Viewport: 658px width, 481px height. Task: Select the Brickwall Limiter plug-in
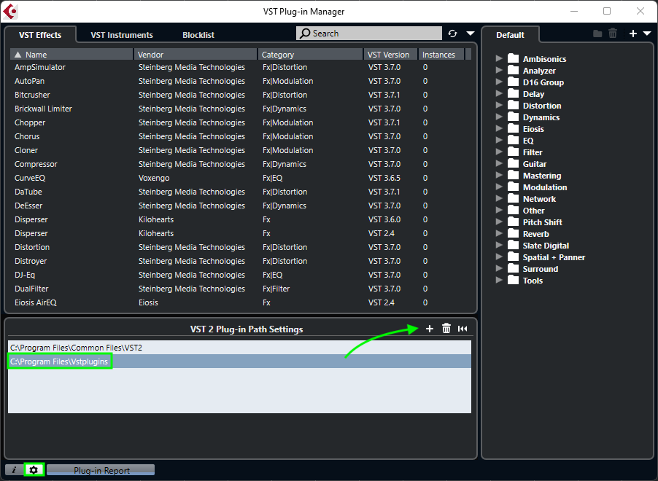tap(241, 109)
